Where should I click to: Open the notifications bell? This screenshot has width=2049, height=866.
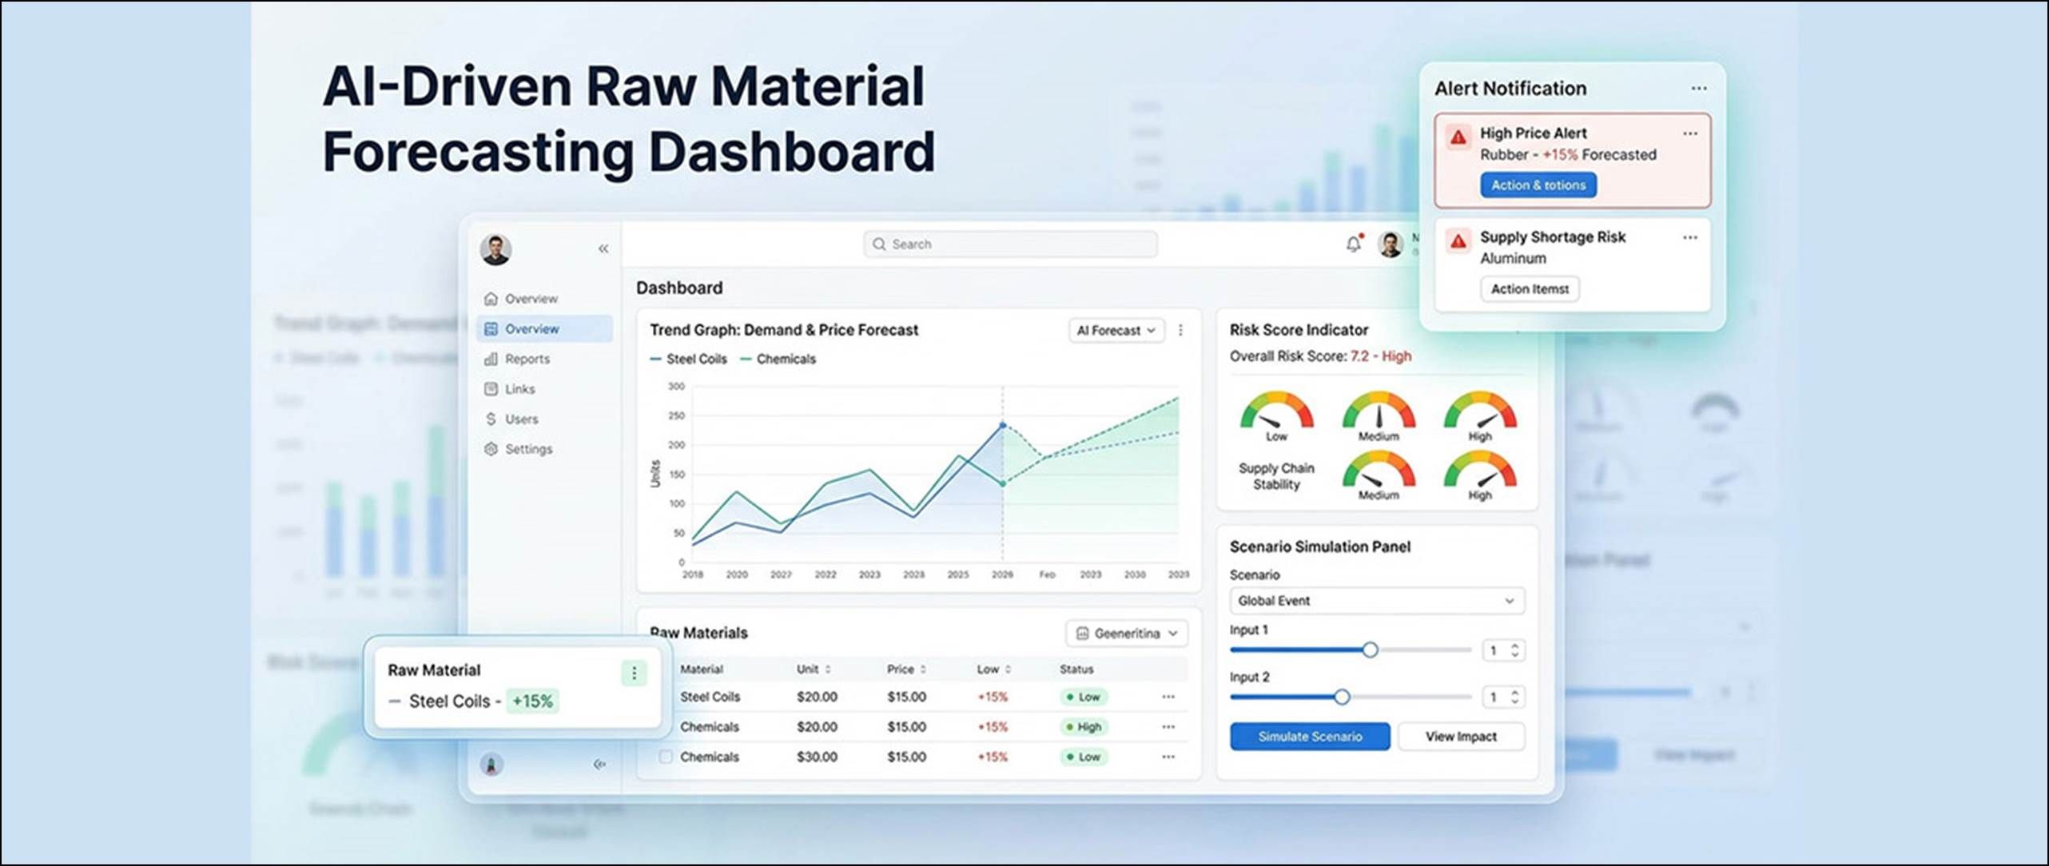(1353, 244)
